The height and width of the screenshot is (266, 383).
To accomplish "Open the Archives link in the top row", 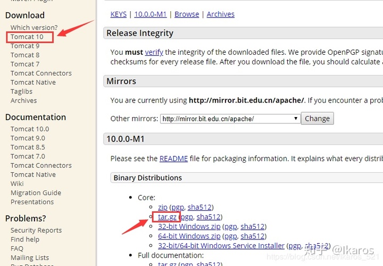I will (221, 14).
